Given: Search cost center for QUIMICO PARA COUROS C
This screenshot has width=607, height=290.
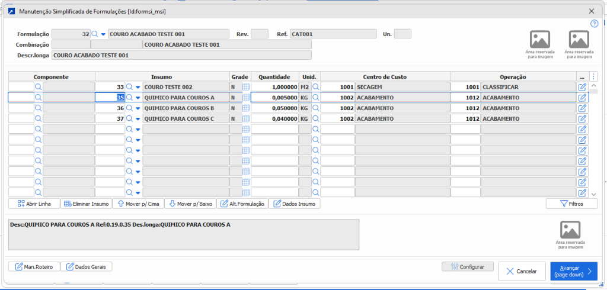Looking at the screenshot, I should tap(316, 119).
